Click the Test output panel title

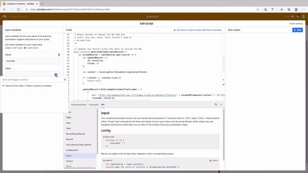point(234,30)
